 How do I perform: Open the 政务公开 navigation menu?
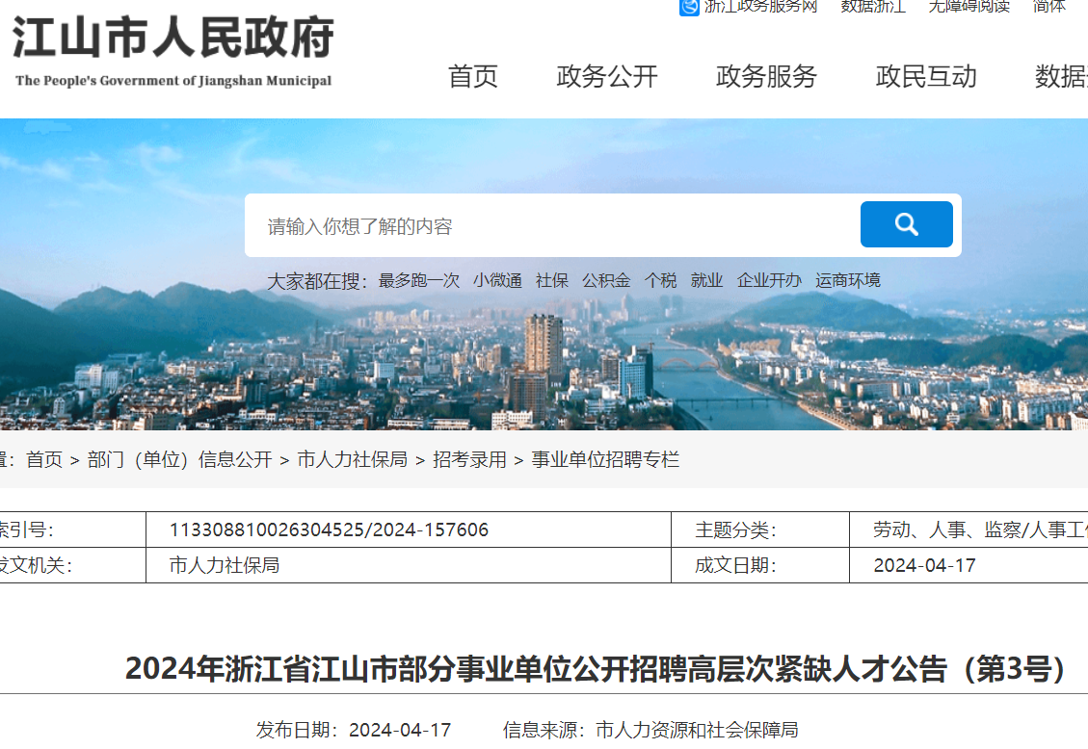pyautogui.click(x=607, y=77)
